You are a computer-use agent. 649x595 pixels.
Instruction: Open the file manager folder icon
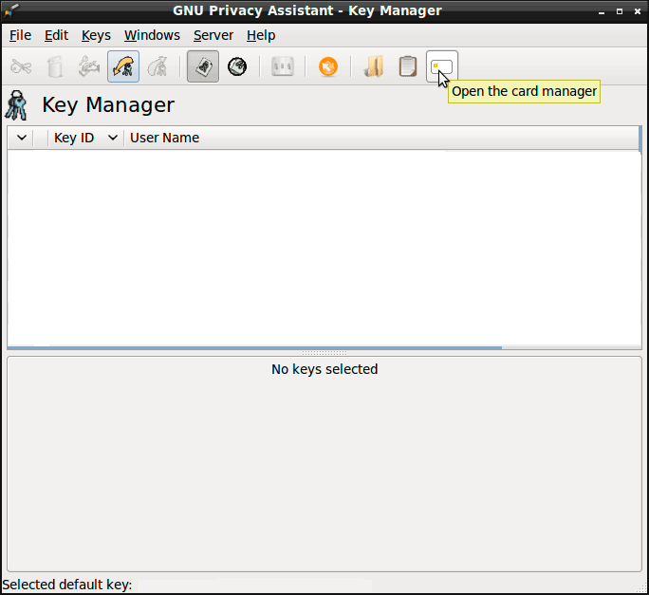point(374,66)
